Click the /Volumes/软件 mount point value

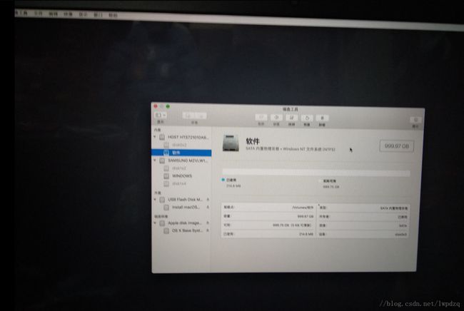[x=303, y=208]
